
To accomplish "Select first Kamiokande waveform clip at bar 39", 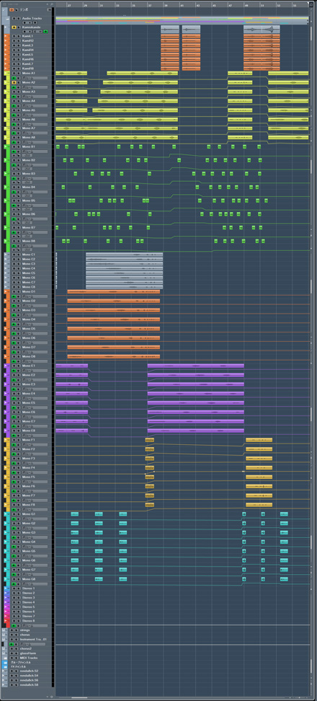I will click(x=169, y=30).
